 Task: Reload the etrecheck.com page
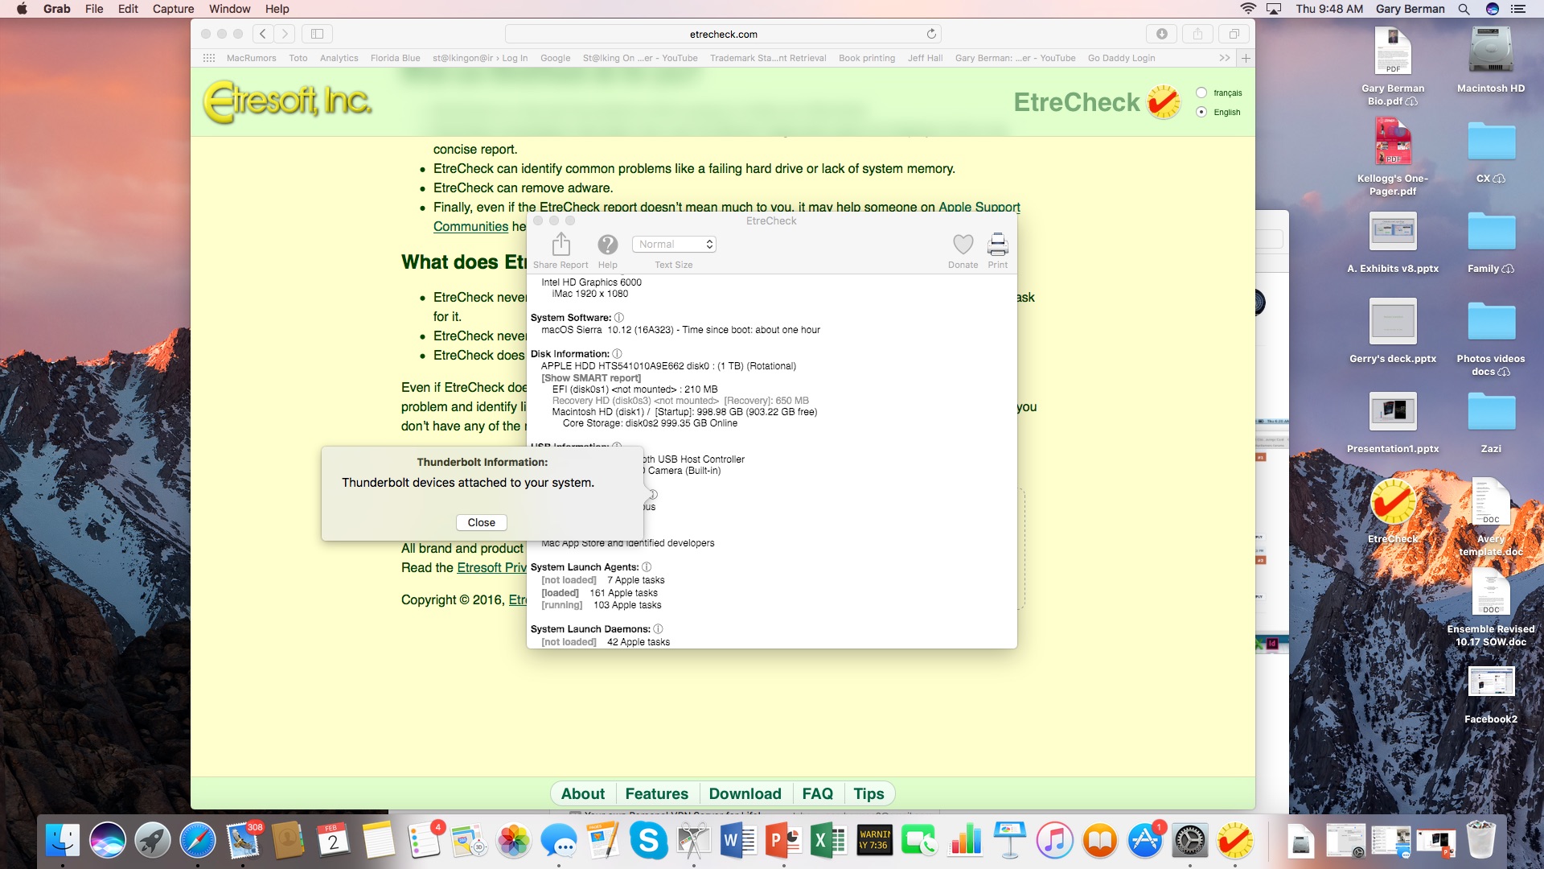coord(931,34)
